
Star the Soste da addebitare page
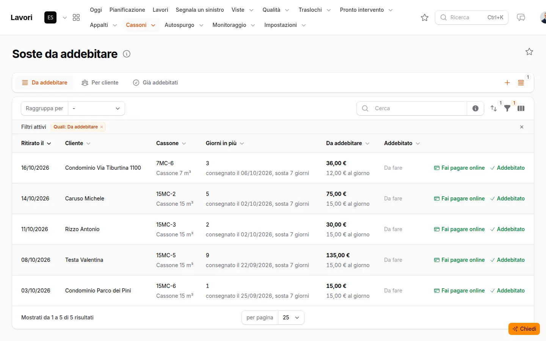pyautogui.click(x=529, y=52)
